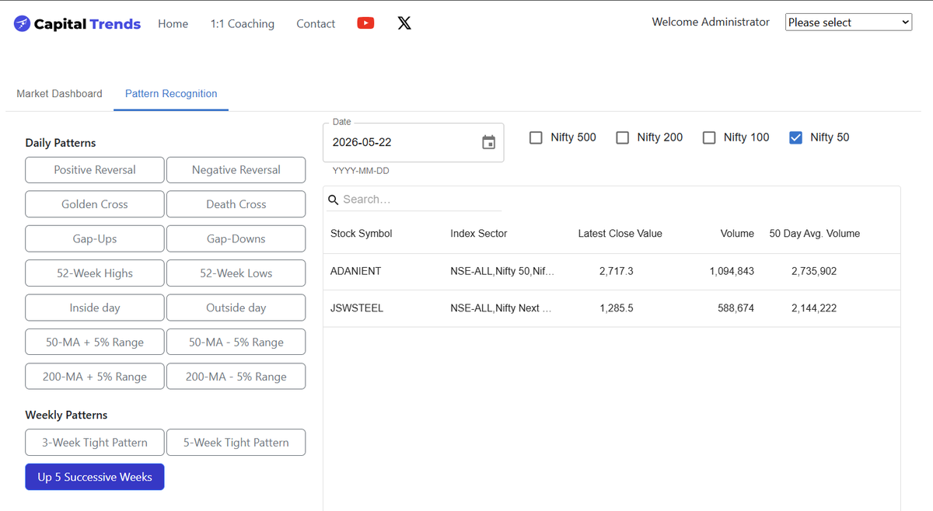This screenshot has height=511, width=933.
Task: Click the date field showing 2026-05-22
Action: pos(413,142)
